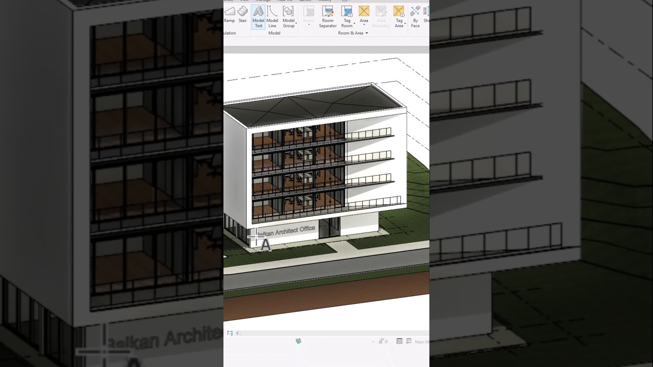The height and width of the screenshot is (367, 653).
Task: Select the 'Balkan Architect Office' model text
Action: pyautogui.click(x=286, y=231)
